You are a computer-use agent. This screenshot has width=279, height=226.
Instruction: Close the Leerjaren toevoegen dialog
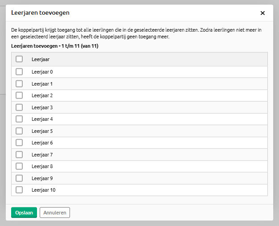click(263, 13)
